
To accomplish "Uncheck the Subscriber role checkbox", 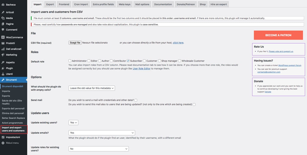I will (x=128, y=61).
